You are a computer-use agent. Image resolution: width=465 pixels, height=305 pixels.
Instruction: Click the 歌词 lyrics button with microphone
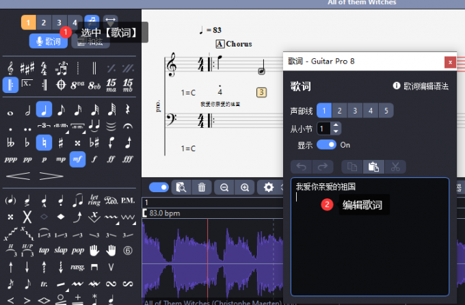pyautogui.click(x=48, y=42)
